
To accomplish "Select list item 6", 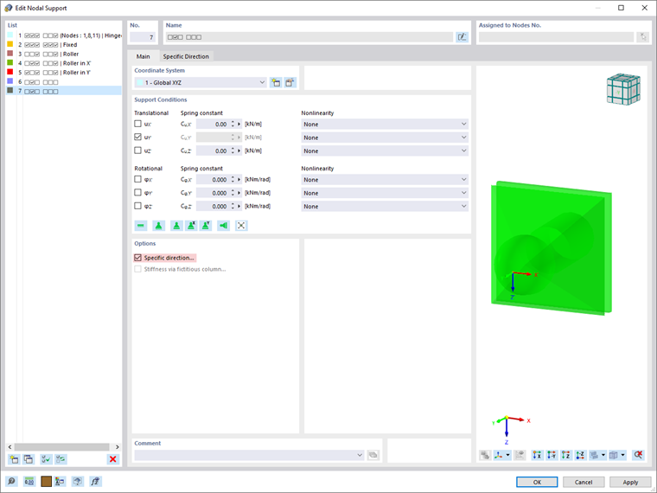I will (x=64, y=82).
